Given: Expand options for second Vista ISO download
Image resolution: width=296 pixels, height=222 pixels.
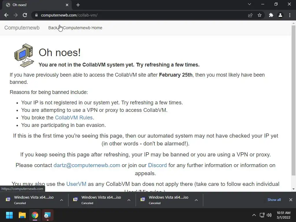Looking at the screenshot, I should coord(129,200).
